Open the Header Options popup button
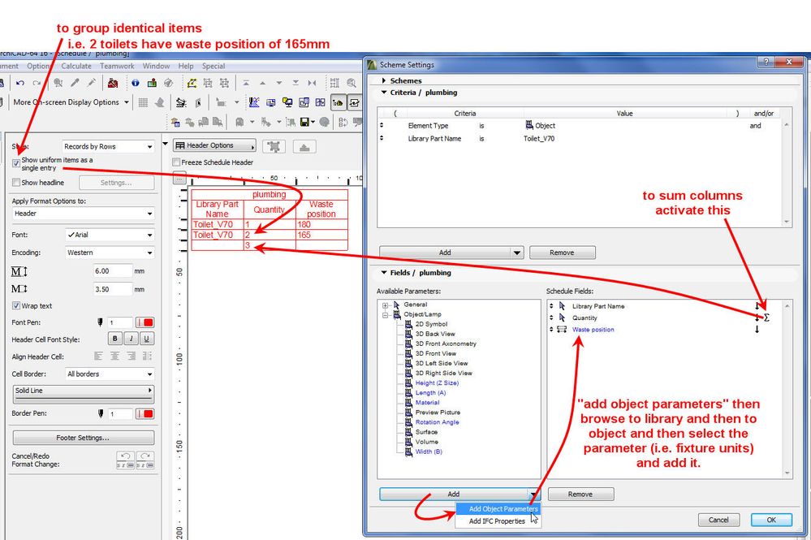The height and width of the screenshot is (540, 811). pos(214,146)
